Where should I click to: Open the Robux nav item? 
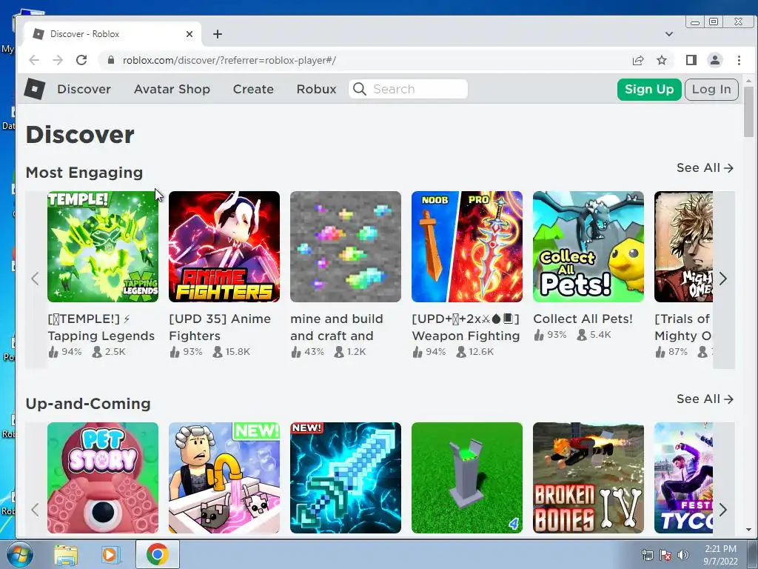(x=316, y=89)
